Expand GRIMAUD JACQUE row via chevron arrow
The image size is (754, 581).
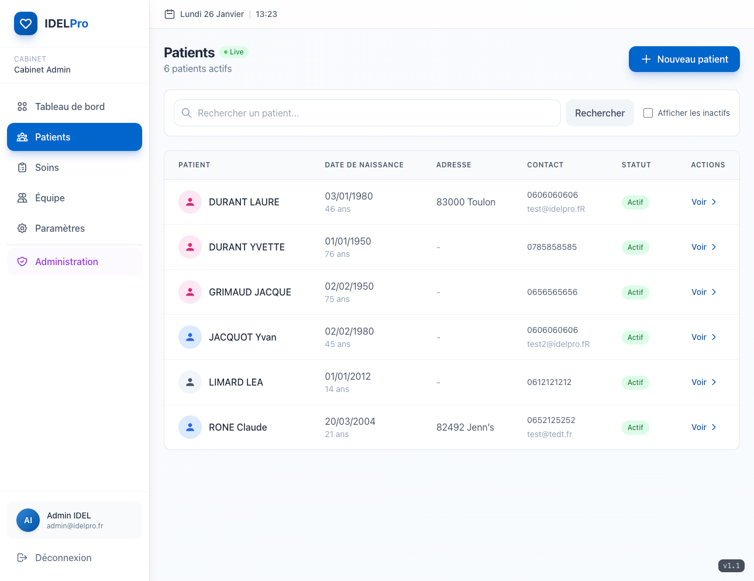(714, 292)
